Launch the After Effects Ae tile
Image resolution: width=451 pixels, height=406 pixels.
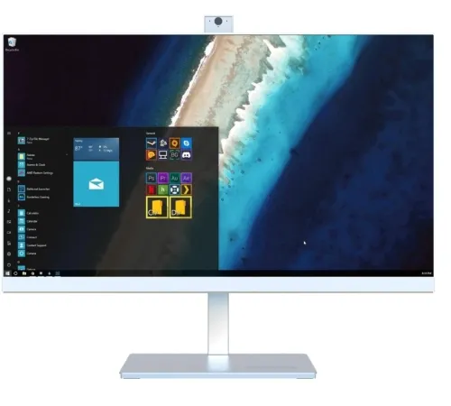point(187,178)
